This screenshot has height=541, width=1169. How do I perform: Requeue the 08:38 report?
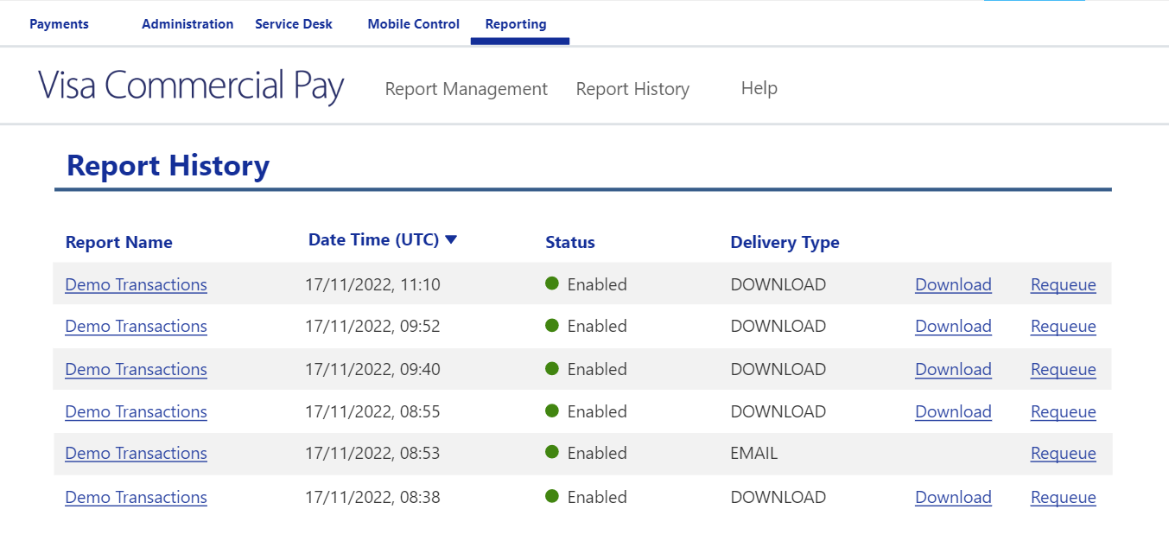point(1064,497)
